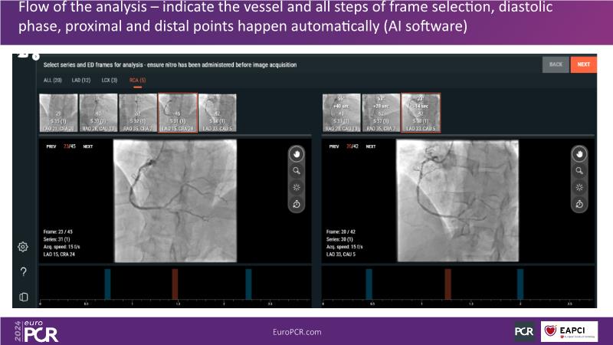Open brightness adjustment in right viewer
The width and height of the screenshot is (613, 345).
[x=579, y=187]
